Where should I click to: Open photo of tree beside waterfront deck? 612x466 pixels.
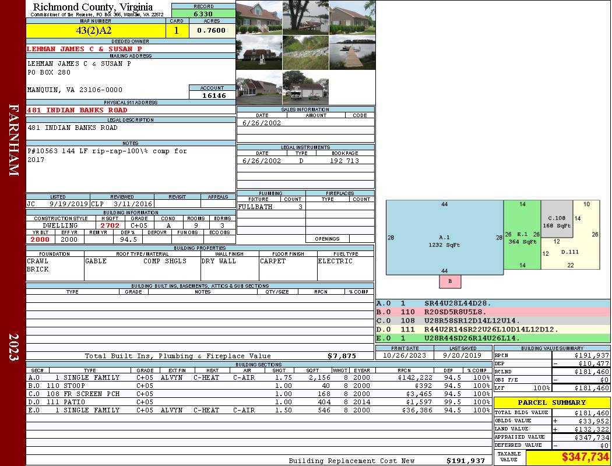coord(305,17)
